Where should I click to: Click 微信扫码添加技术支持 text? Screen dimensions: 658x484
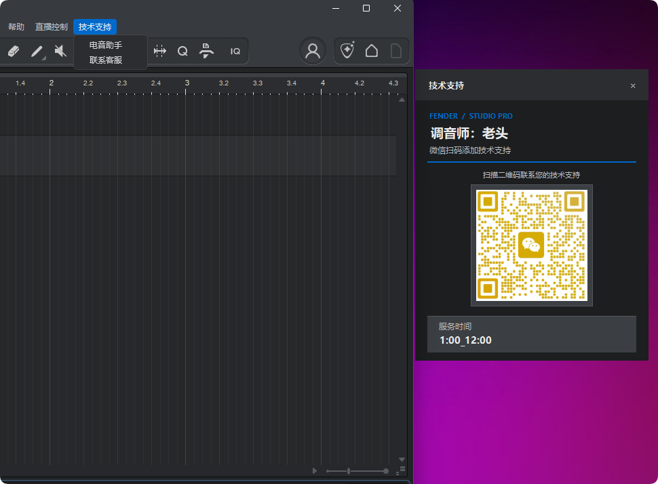pyautogui.click(x=470, y=150)
